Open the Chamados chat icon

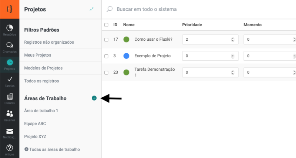coord(10,47)
